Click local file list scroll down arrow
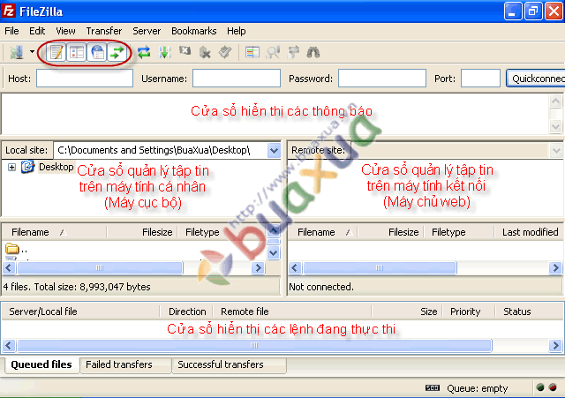Viewport: 565px width, 398px height. [274, 253]
